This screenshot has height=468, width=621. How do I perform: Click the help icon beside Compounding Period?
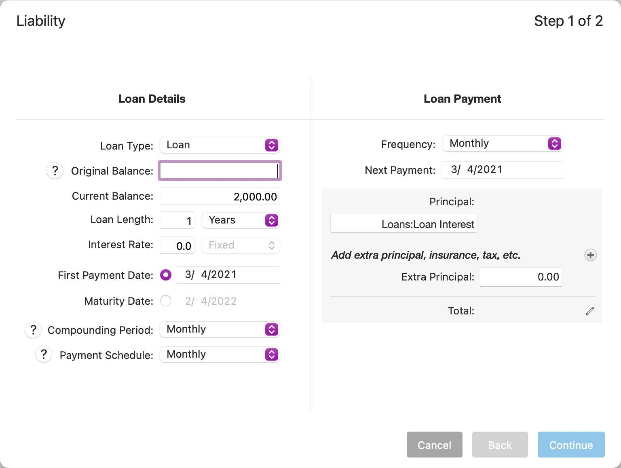coord(33,330)
